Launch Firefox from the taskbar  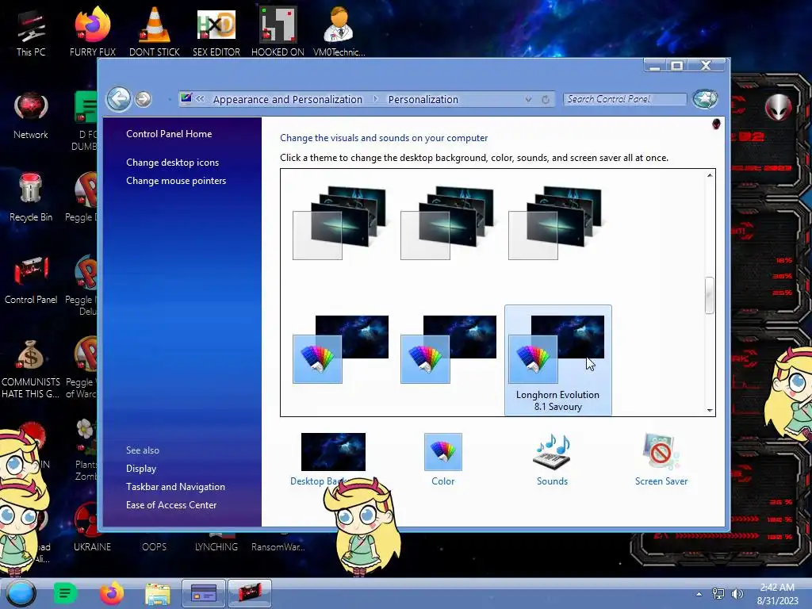(111, 593)
